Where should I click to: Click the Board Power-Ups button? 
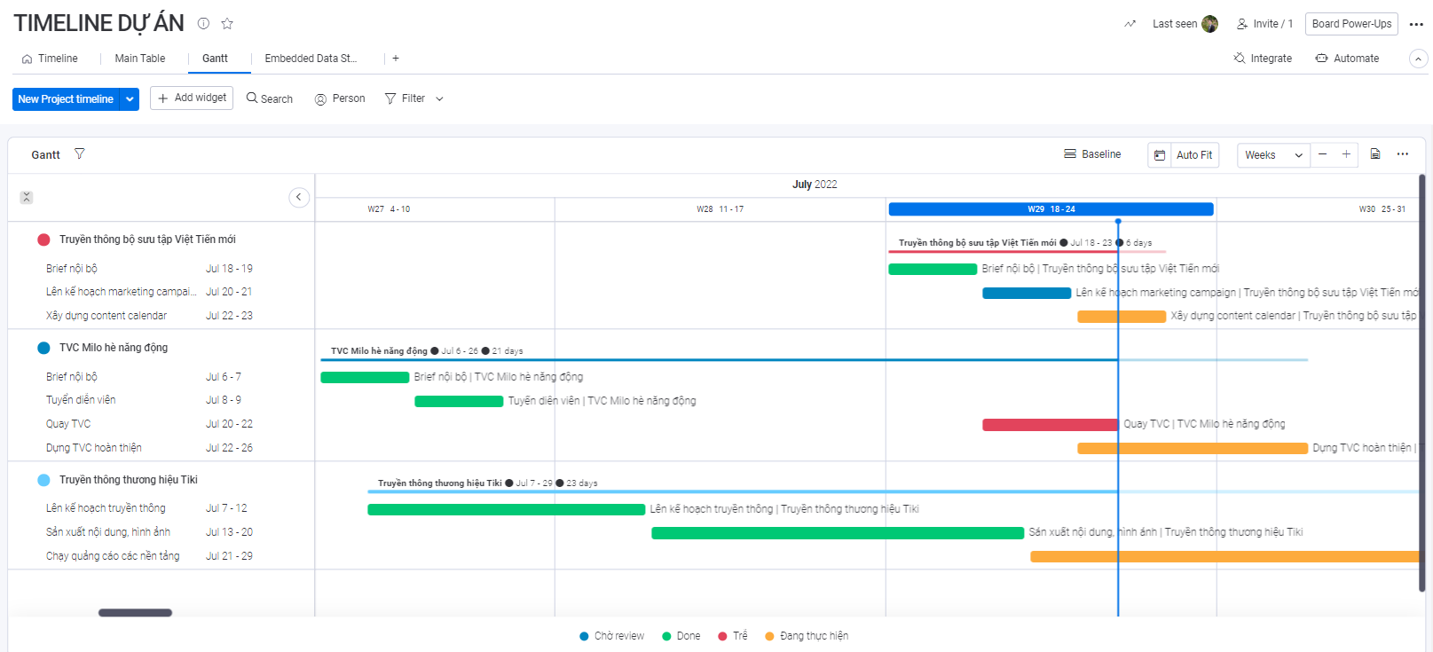coord(1351,24)
